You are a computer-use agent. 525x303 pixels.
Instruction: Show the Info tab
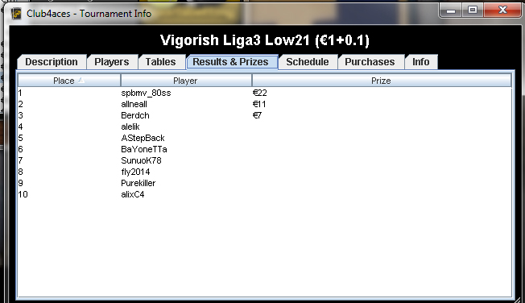click(421, 62)
